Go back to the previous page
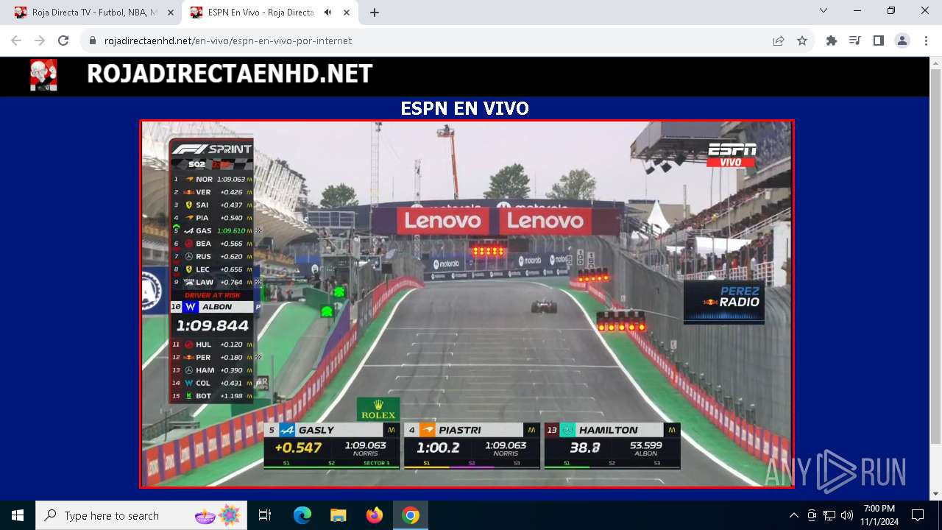942x530 pixels. tap(16, 40)
